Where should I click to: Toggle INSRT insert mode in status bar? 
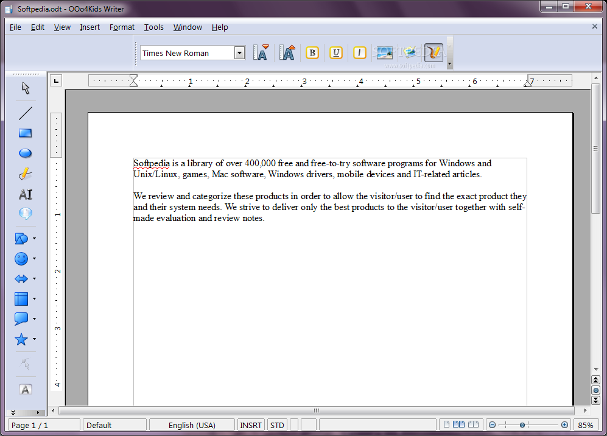click(251, 425)
